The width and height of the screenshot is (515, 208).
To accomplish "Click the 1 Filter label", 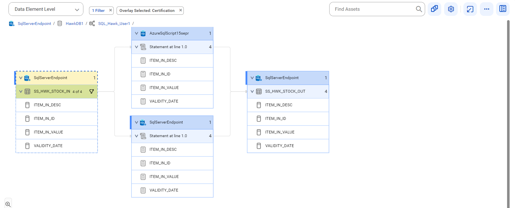I will [98, 10].
